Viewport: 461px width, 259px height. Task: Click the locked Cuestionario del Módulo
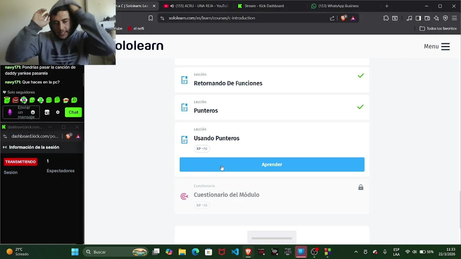click(x=272, y=196)
